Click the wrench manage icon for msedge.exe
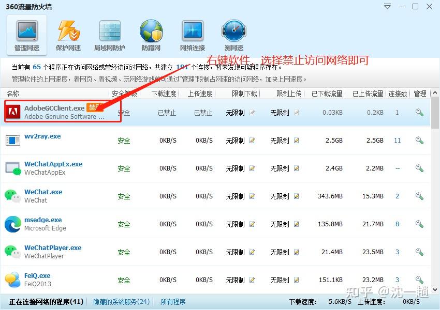Viewport: 440px width, 310px height. (x=419, y=224)
